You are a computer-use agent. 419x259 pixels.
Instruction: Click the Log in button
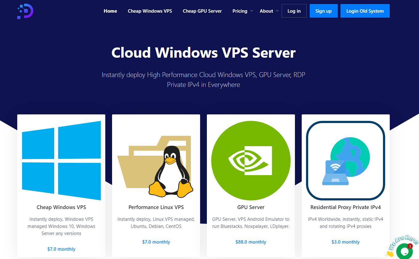click(x=294, y=11)
